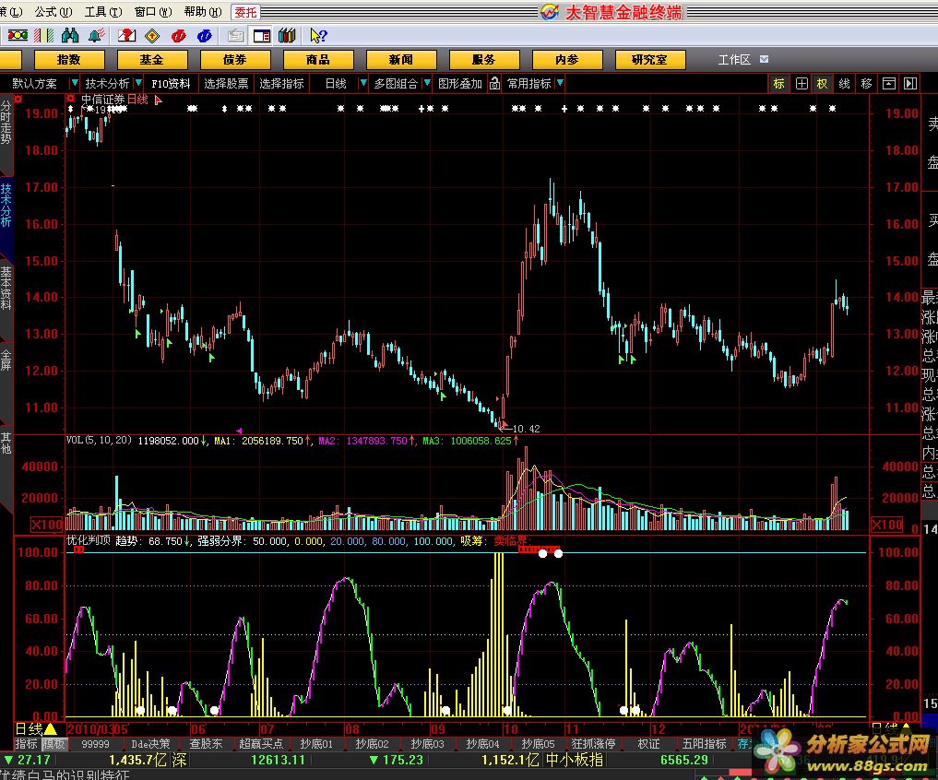Screen dimensions: 938x780
Task: Expand the 日线 period dropdown arrow
Action: point(362,83)
